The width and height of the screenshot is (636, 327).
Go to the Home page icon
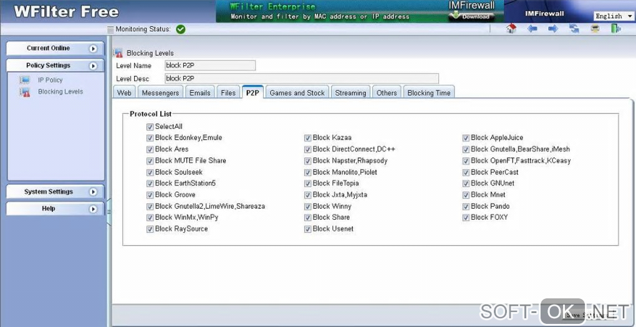click(511, 29)
